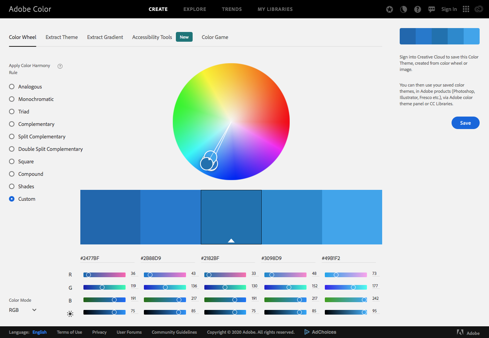Screen dimensions: 489x338
Task: Click the G slider for #2182BF
Action: (225, 287)
